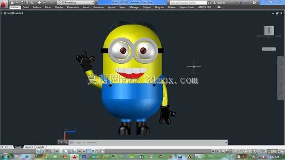
Task: Click the AutoCAD icon in the Windows taskbar
Action: [74, 157]
